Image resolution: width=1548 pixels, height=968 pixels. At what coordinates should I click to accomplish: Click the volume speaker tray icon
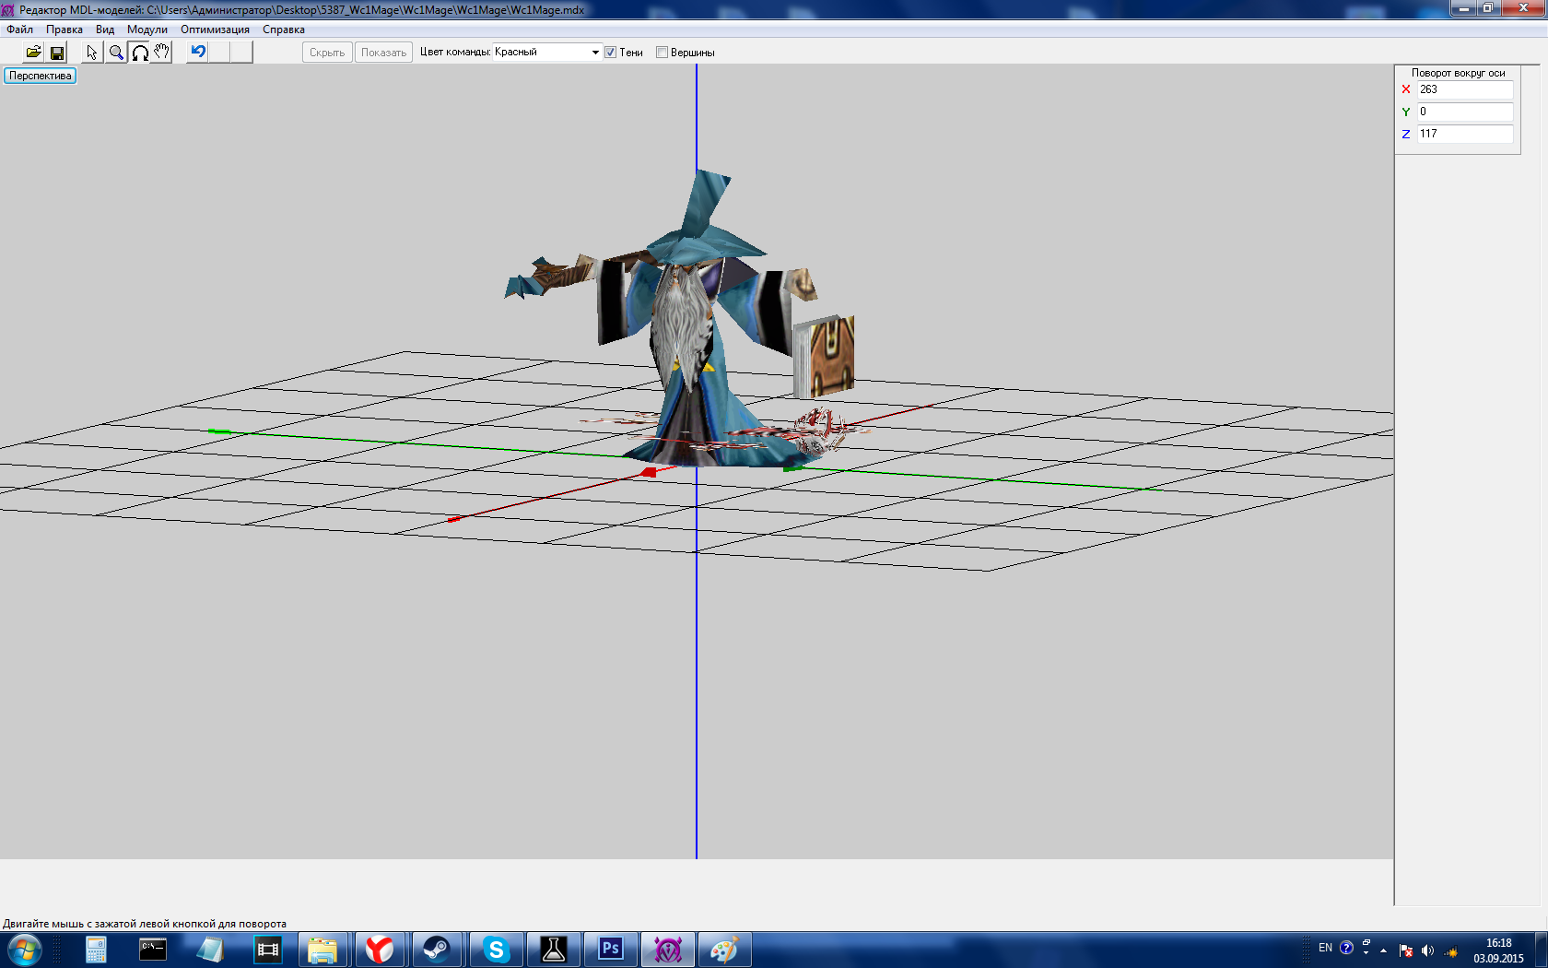tap(1427, 950)
